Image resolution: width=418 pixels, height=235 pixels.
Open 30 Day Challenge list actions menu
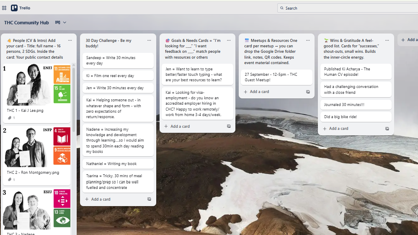[149, 41]
